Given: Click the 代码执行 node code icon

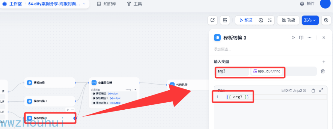Looking at the screenshot, I should [x=172, y=84].
